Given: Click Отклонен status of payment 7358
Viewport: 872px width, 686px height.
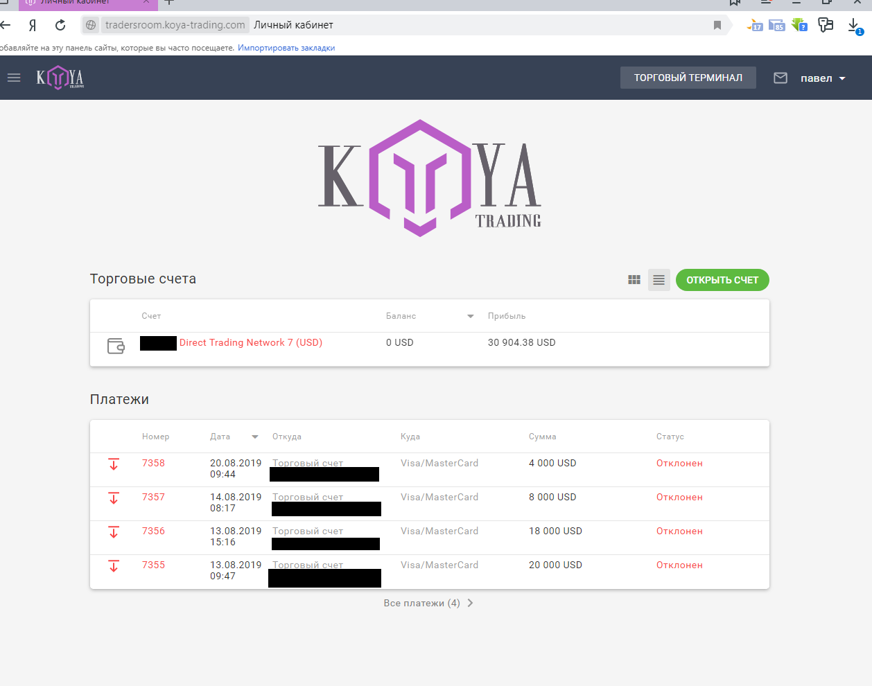Looking at the screenshot, I should pos(679,463).
